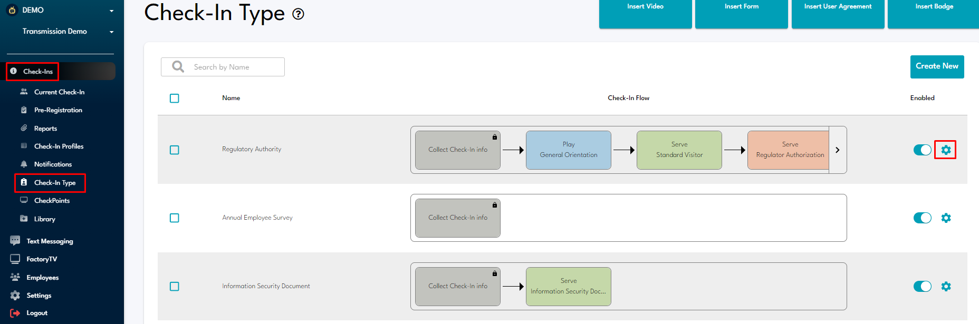This screenshot has width=979, height=324.
Task: Show more steps with flow chevron arrow
Action: point(838,150)
